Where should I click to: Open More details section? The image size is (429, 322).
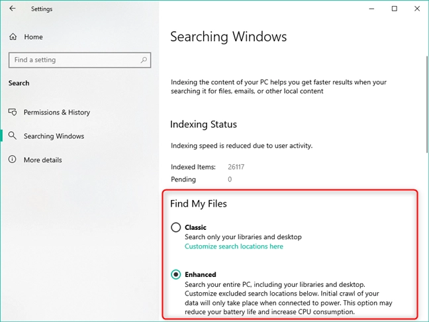pos(42,160)
